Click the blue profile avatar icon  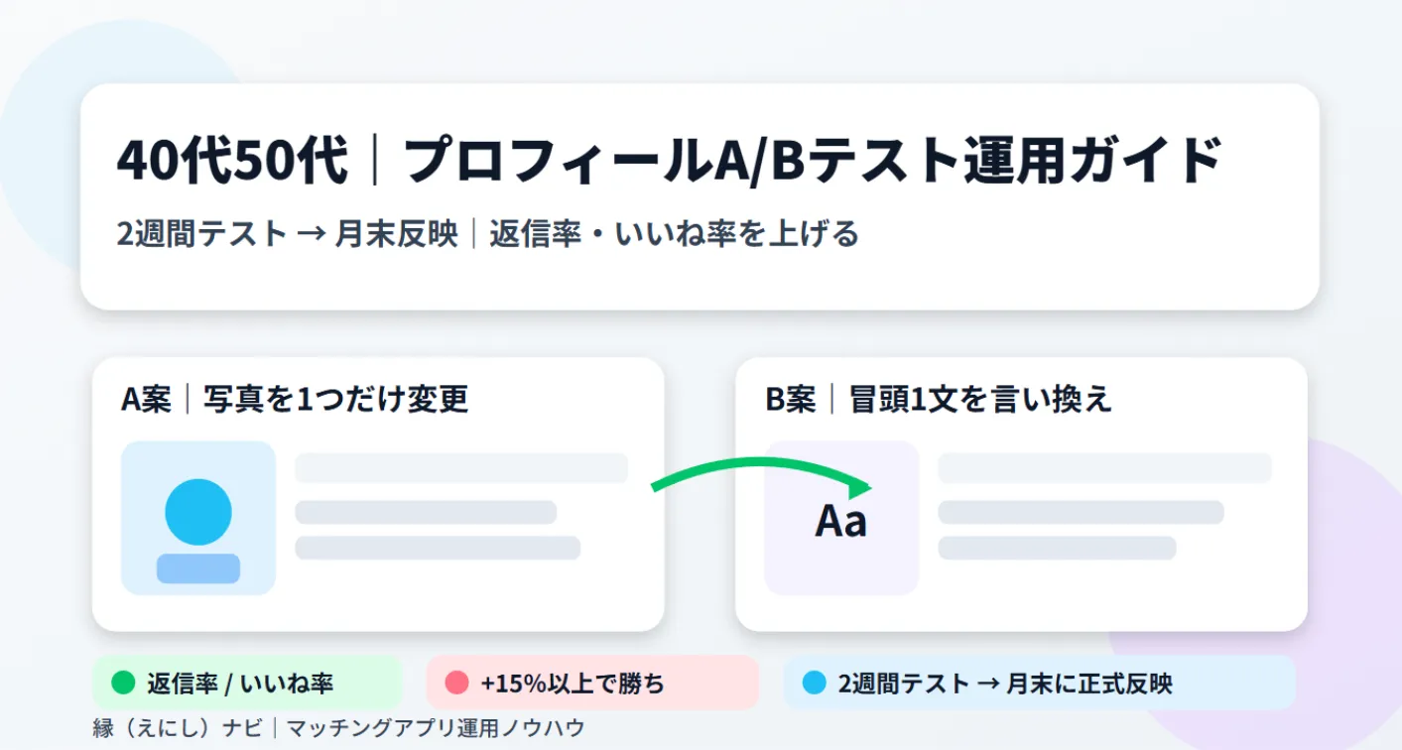tap(198, 512)
